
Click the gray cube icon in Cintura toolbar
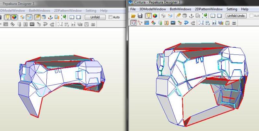point(163,16)
